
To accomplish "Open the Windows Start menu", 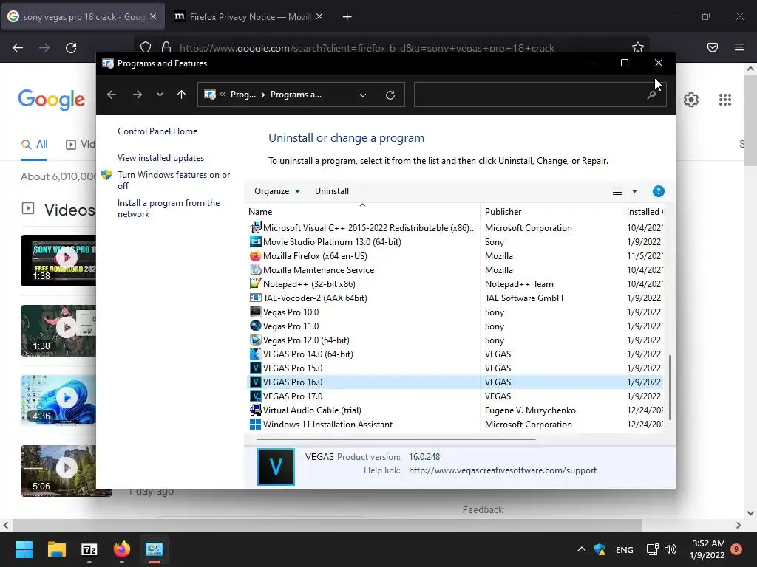I will coord(24,549).
